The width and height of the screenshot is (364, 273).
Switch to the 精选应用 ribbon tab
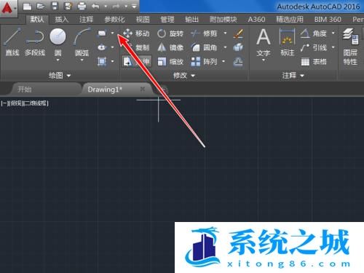click(x=290, y=20)
